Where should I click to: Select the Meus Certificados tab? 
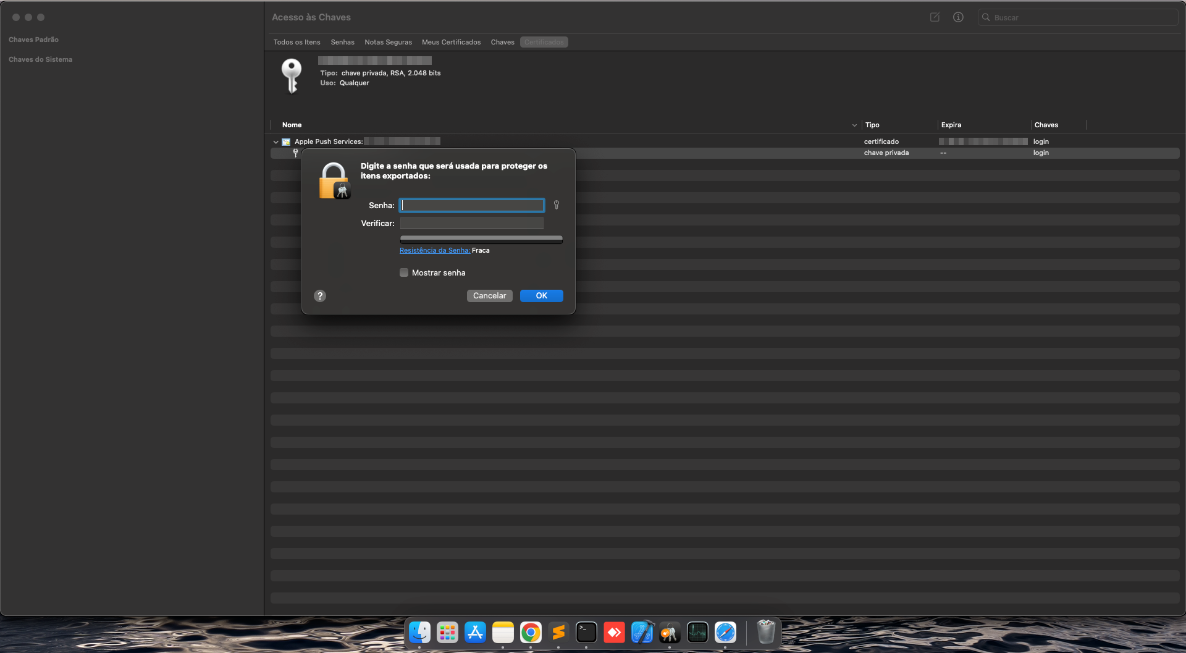click(x=451, y=42)
